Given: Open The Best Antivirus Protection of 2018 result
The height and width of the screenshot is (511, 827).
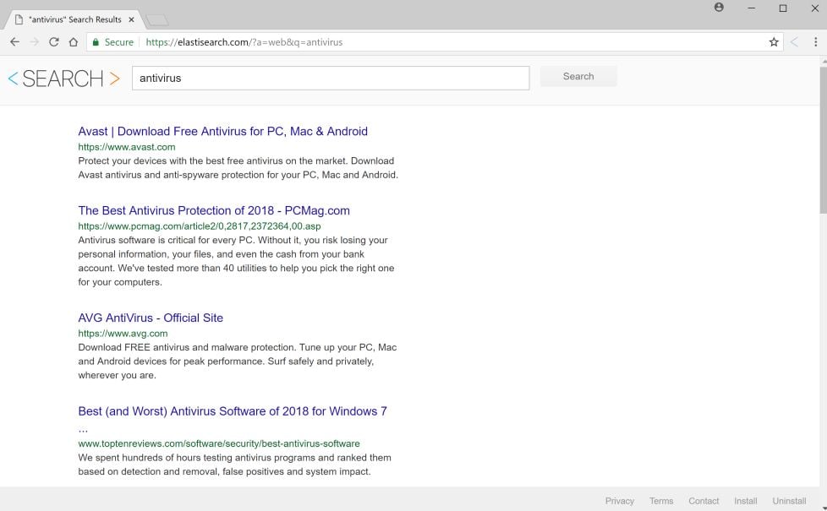Looking at the screenshot, I should coord(214,210).
